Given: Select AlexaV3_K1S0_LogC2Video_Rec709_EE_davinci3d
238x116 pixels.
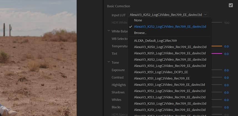Looking at the screenshot, I should tap(170, 66).
